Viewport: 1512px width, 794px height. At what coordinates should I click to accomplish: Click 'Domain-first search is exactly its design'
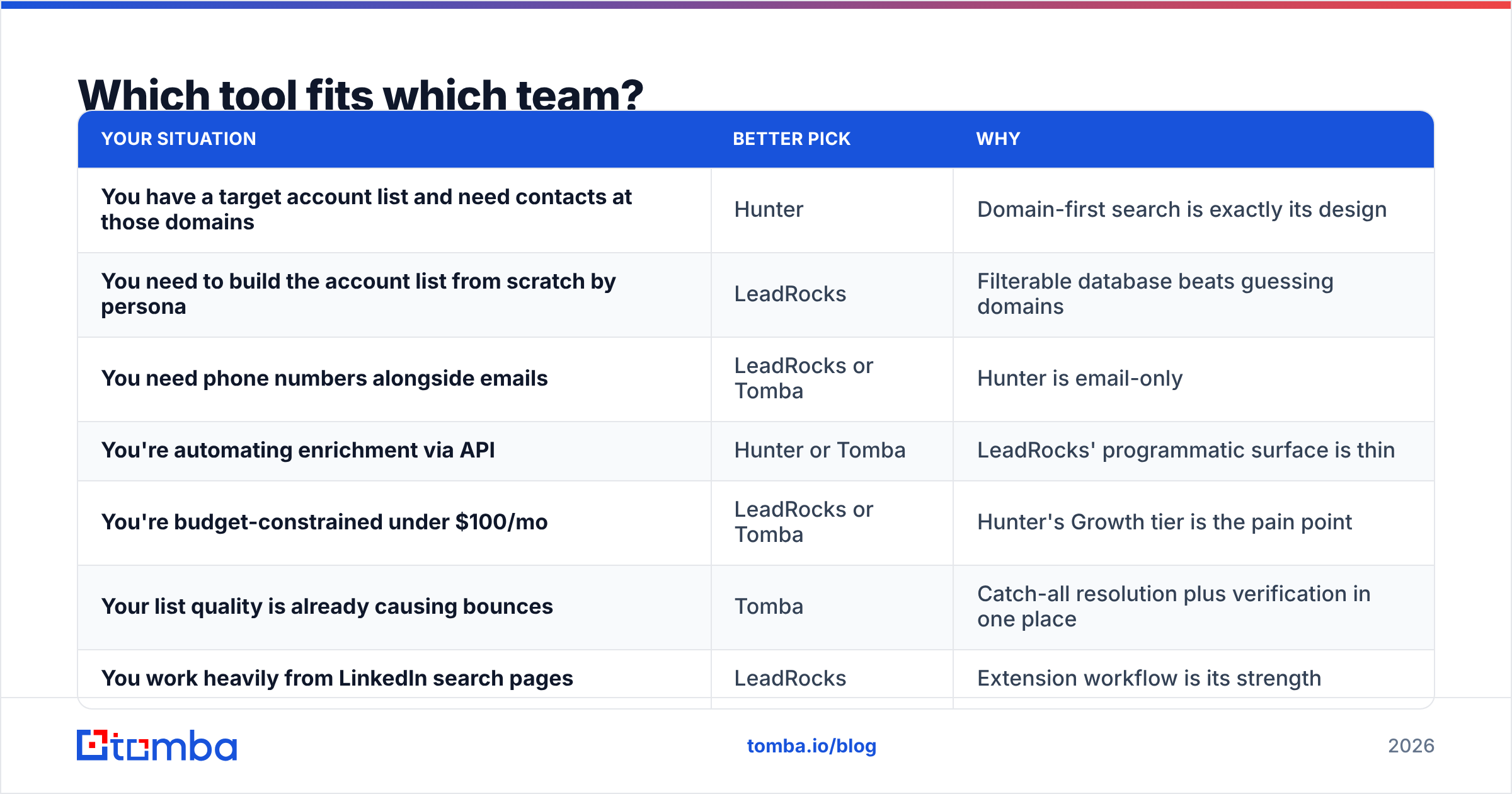click(1182, 209)
